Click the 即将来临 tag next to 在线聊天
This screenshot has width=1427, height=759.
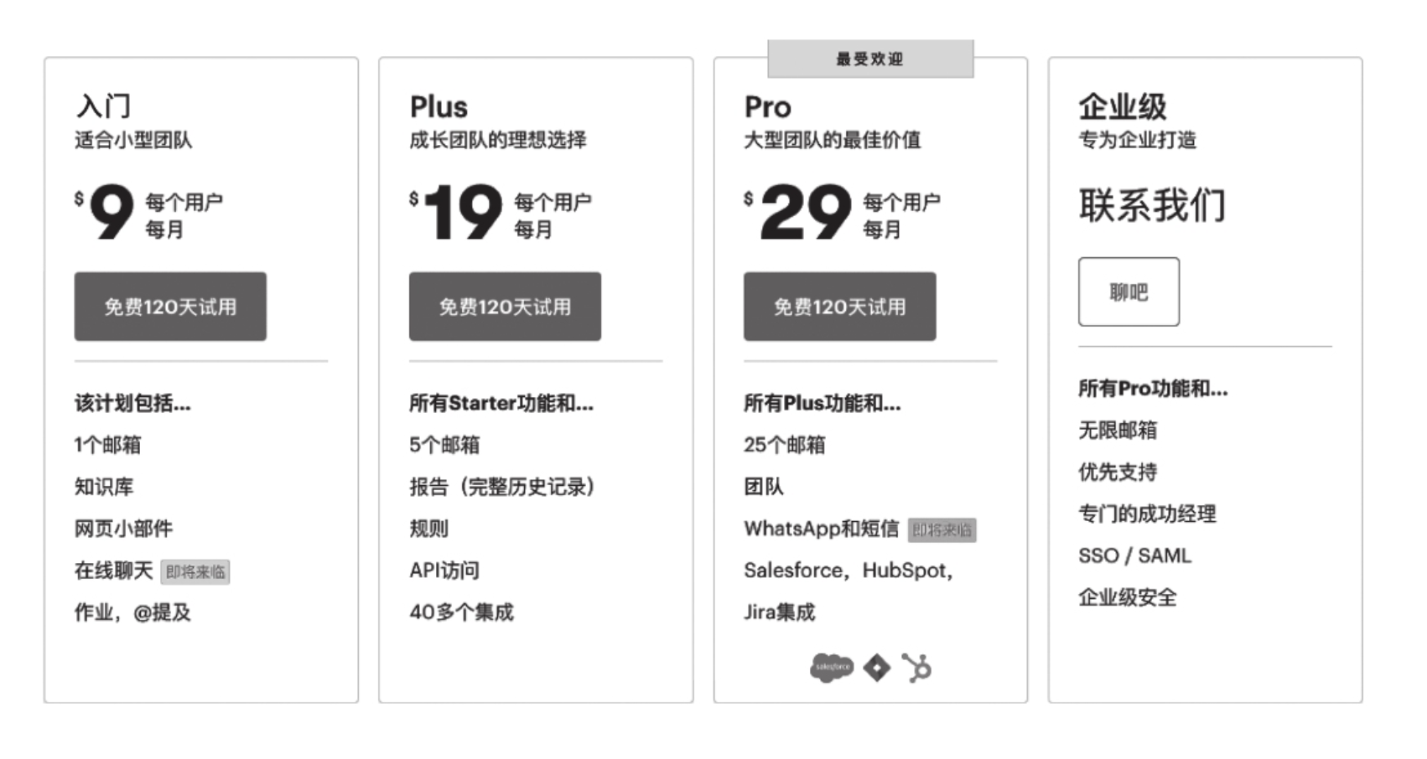195,572
